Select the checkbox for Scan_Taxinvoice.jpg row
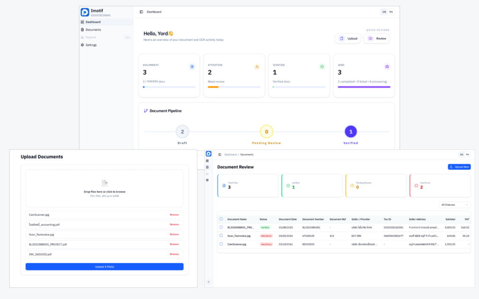The image size is (479, 299). tap(221, 236)
